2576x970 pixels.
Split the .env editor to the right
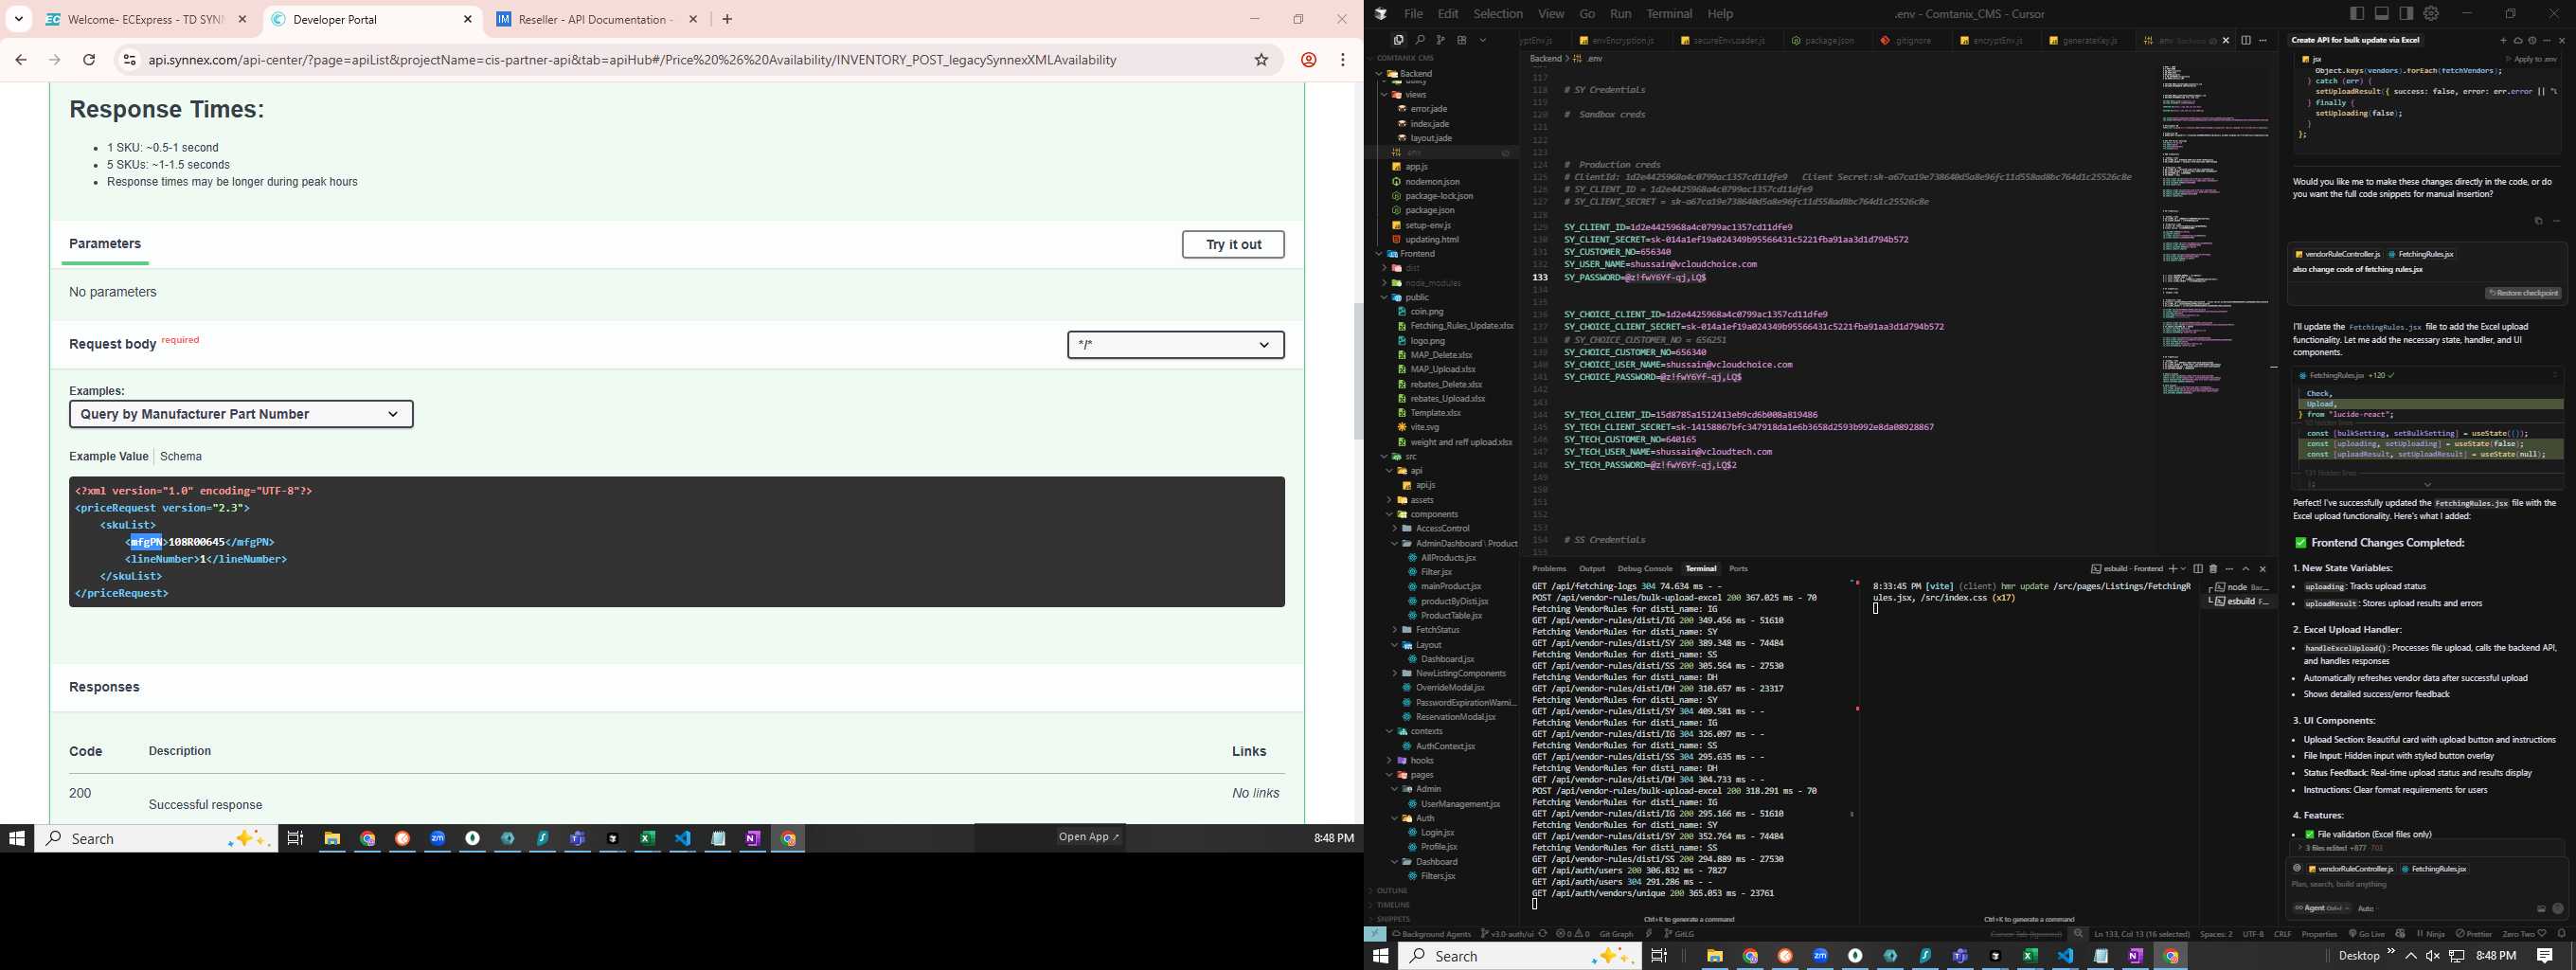pos(2246,40)
